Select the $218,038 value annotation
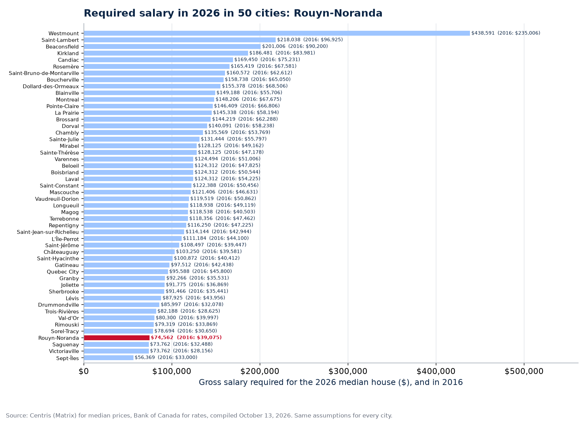 pyautogui.click(x=310, y=40)
